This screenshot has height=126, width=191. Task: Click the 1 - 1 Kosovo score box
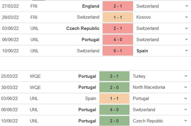118,17
